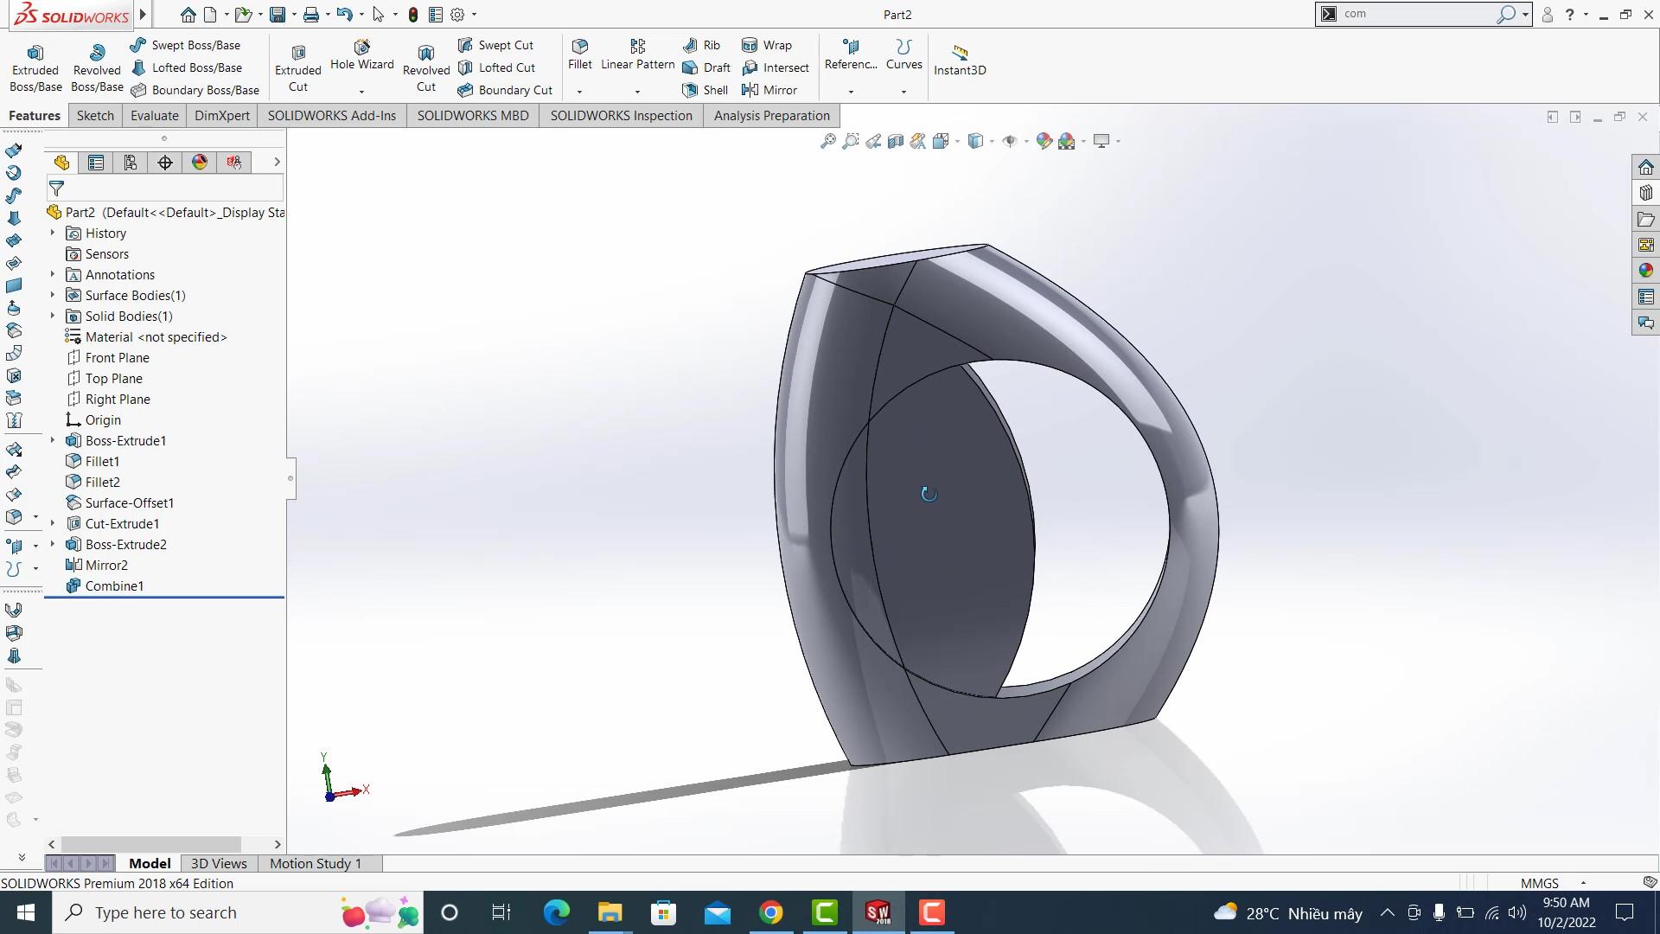Open the Motion Study 1 tab
1660x934 pixels.
click(x=315, y=863)
